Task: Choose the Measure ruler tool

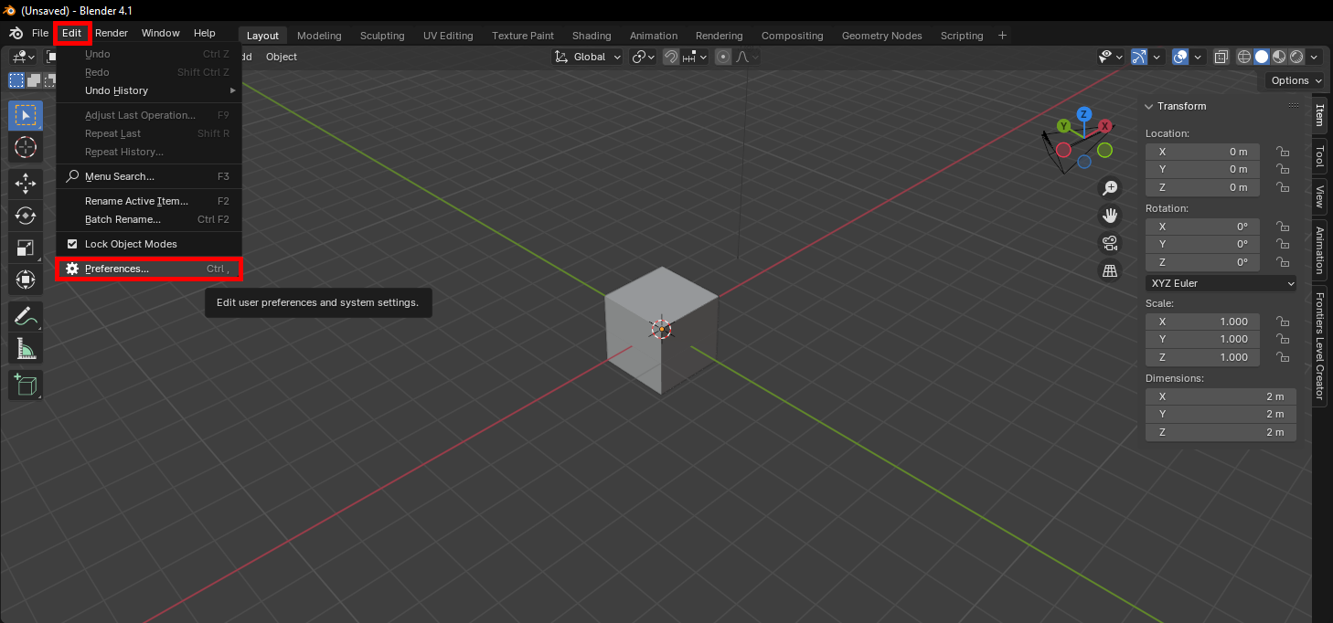Action: 26,348
